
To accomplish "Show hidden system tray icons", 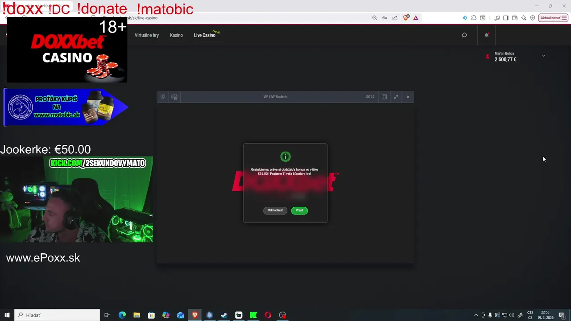I will coord(476,315).
